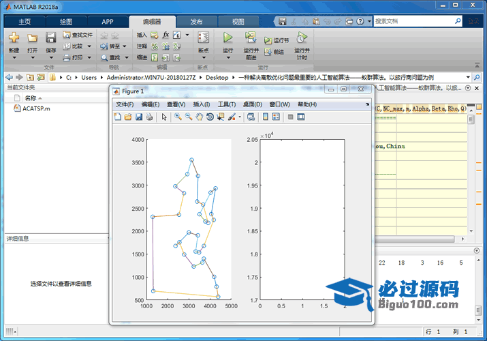Click Show Plot Tools and Dock icon

tap(300, 117)
